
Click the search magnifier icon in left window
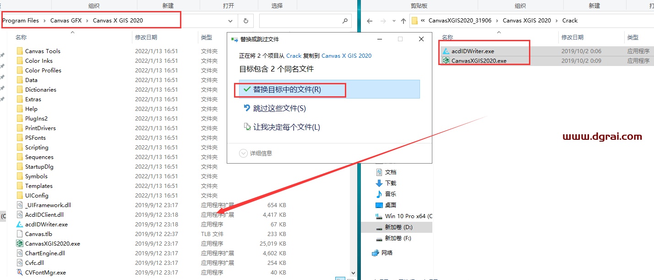(345, 21)
